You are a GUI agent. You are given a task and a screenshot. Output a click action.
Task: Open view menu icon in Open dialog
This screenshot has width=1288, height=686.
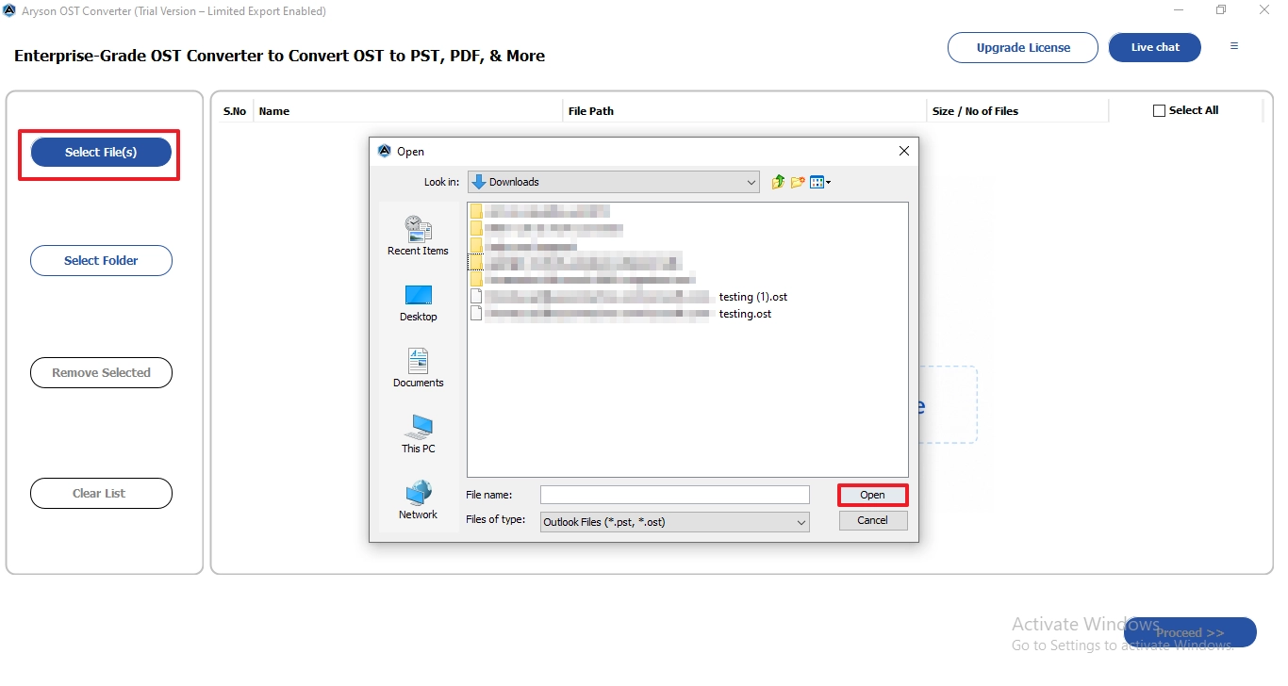(819, 182)
